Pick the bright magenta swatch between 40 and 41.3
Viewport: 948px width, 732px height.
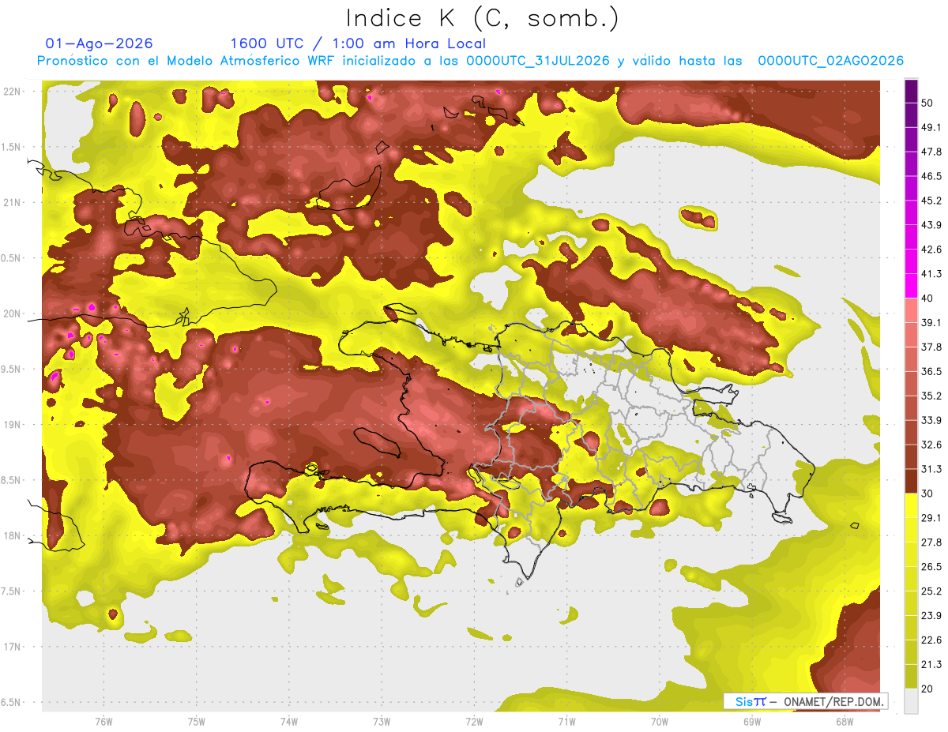coord(912,286)
